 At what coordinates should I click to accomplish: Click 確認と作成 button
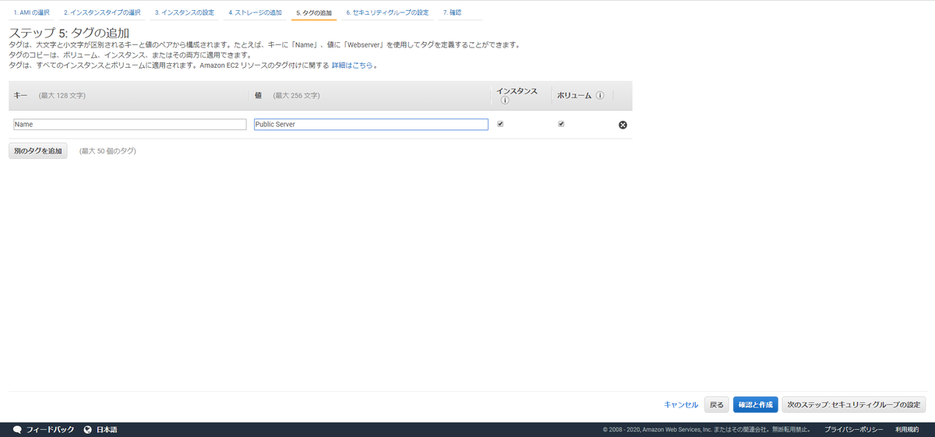tap(756, 405)
